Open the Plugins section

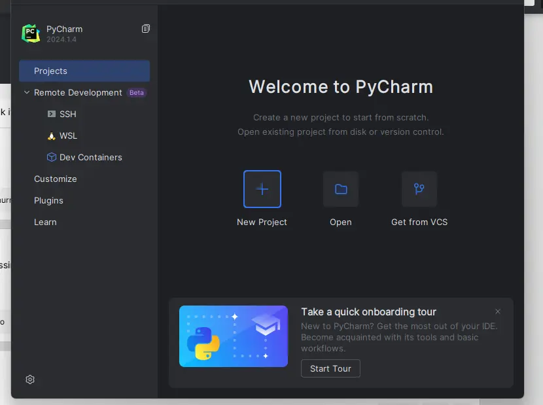pos(48,201)
